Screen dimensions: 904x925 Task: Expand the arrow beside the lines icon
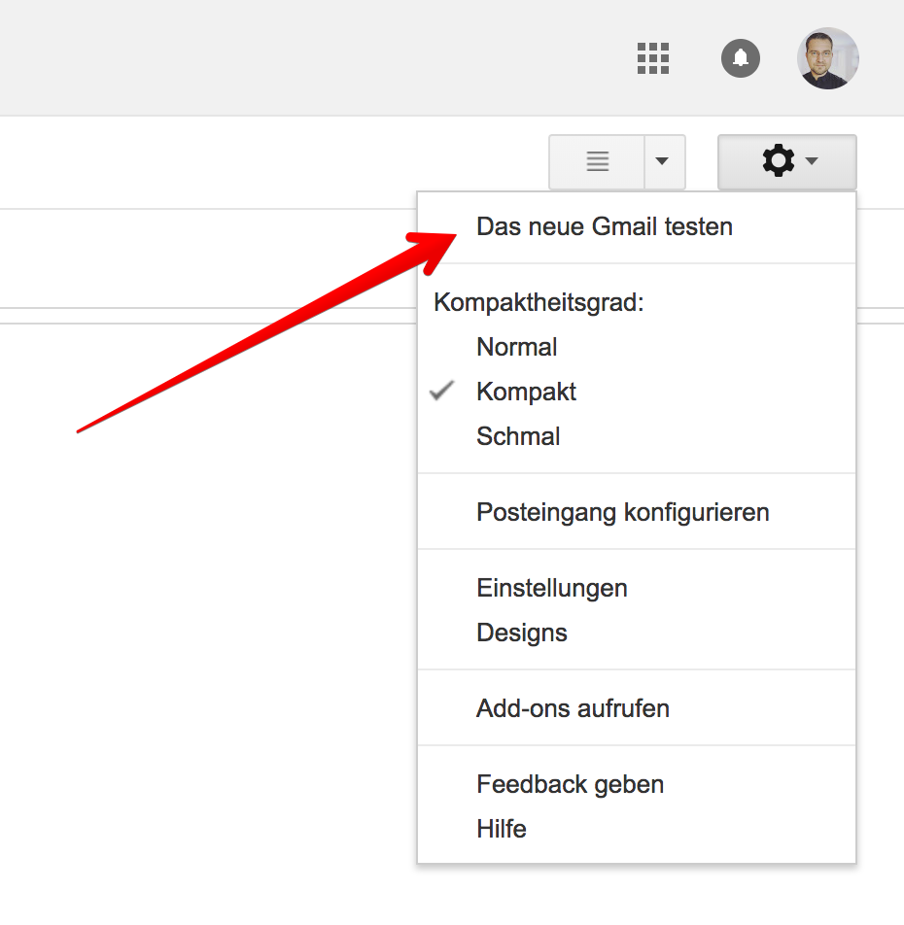point(664,162)
